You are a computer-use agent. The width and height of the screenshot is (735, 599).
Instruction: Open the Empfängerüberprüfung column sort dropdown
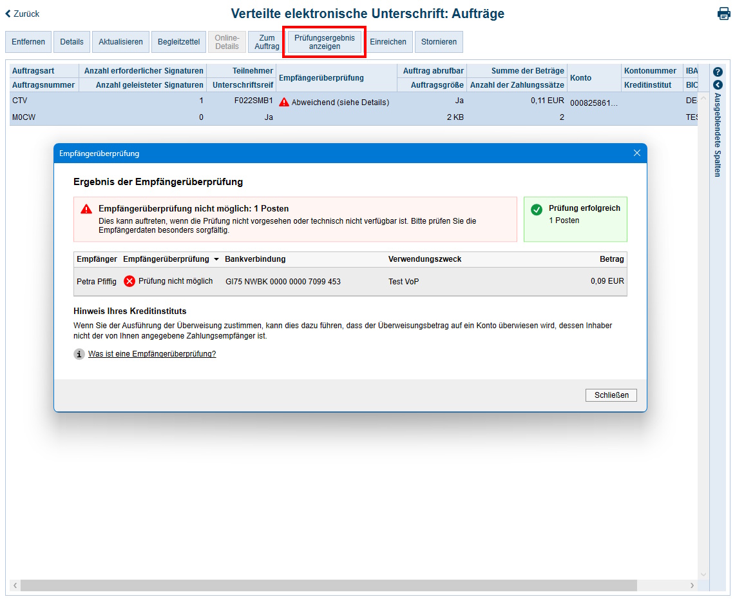pyautogui.click(x=215, y=259)
